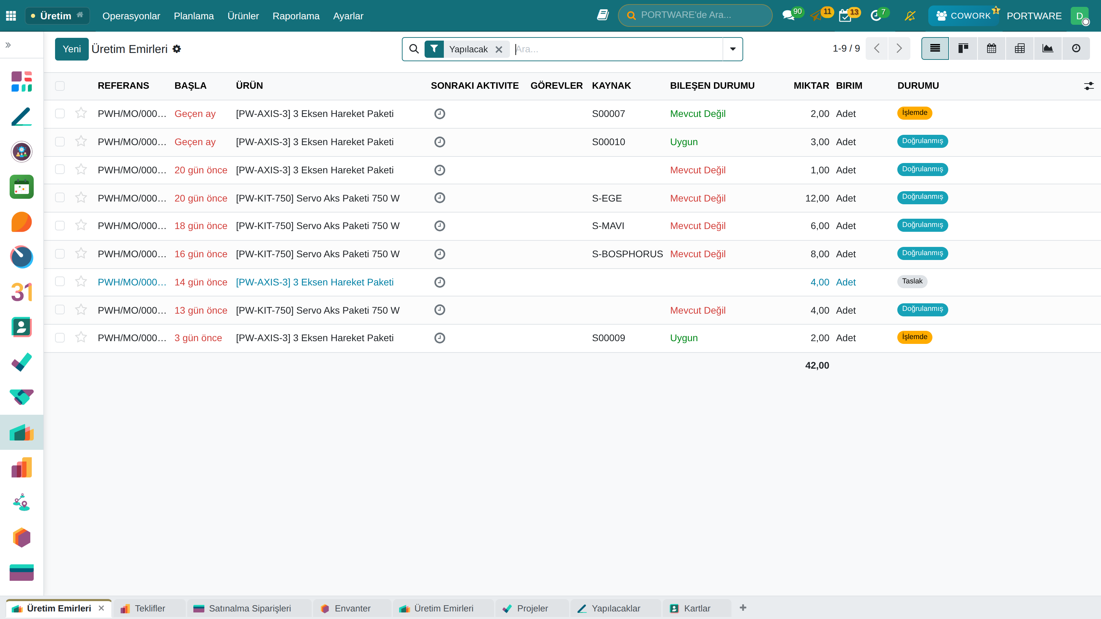This screenshot has width=1101, height=619.
Task: Open the PORTWARE company switcher
Action: click(x=1034, y=16)
